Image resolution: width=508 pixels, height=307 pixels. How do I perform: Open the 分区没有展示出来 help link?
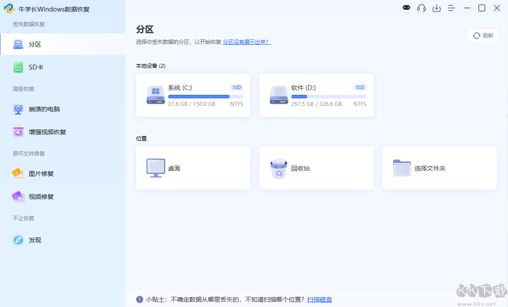click(x=247, y=41)
